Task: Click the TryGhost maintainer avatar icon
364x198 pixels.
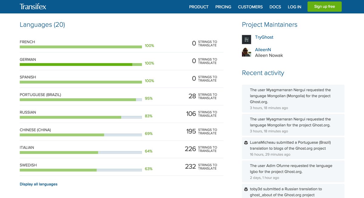Action: pos(246,39)
